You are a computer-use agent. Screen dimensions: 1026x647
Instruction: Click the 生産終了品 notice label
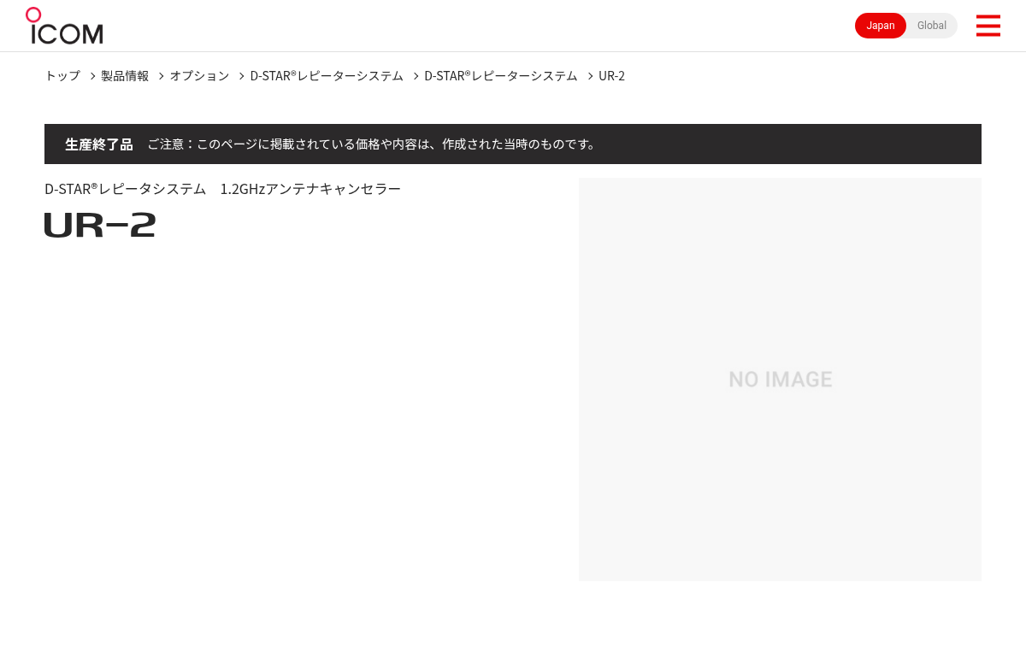[99, 144]
